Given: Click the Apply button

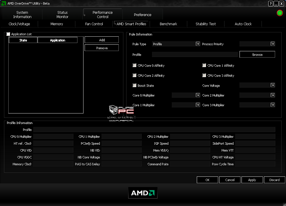Looking at the screenshot, I should [x=252, y=180].
